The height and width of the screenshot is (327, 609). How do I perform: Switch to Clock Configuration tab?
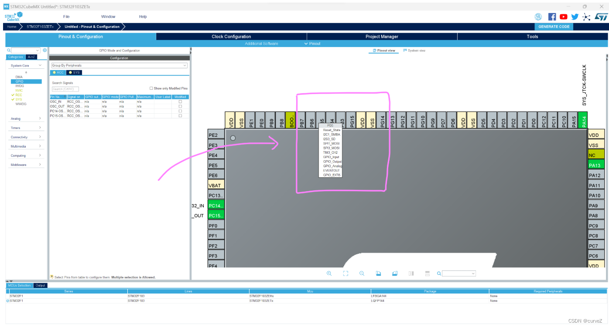pos(231,37)
